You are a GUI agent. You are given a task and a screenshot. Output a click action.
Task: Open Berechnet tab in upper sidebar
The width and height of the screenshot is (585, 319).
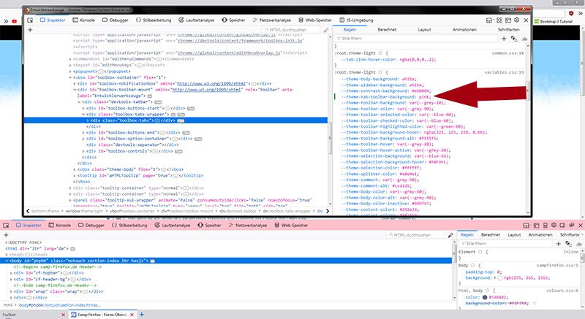tap(387, 29)
